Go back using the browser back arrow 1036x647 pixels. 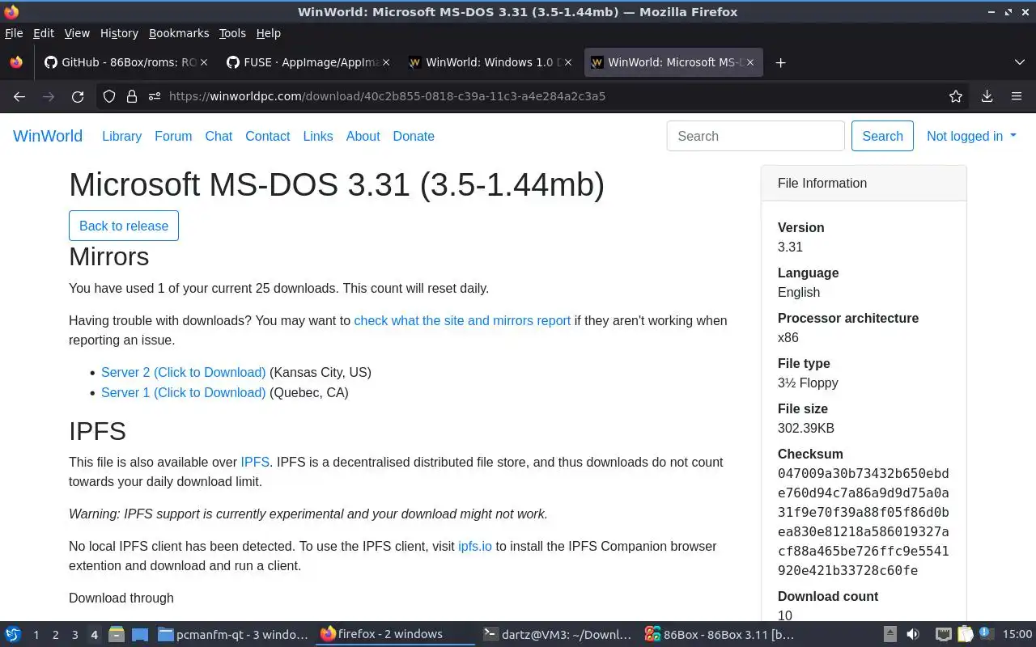pos(19,96)
